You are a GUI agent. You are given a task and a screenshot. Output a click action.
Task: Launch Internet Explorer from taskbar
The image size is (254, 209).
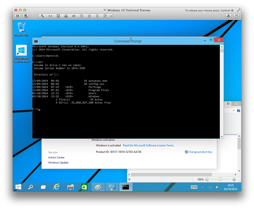tap(57, 187)
